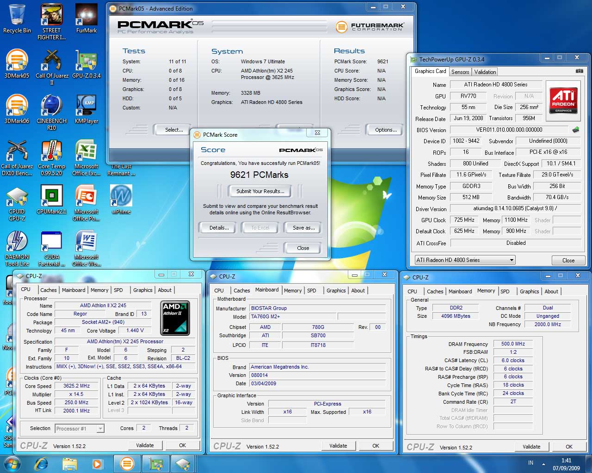Screen dimensions: 592x473
Task: Launch GPU-Z.0.3.4 desktop icon
Action: click(86, 64)
